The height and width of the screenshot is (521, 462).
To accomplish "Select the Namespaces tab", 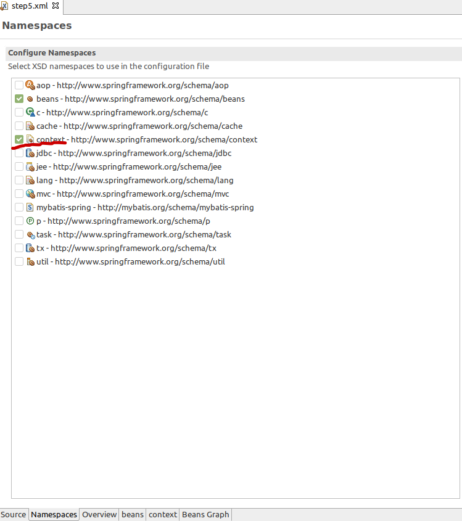I will (x=54, y=514).
